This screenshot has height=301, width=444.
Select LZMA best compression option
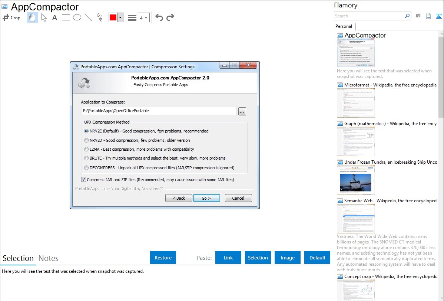pos(86,149)
